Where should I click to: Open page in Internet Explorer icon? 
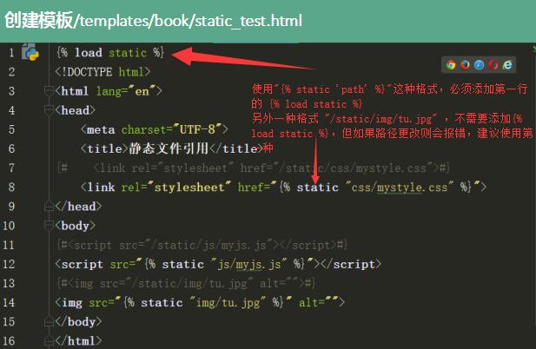[507, 64]
